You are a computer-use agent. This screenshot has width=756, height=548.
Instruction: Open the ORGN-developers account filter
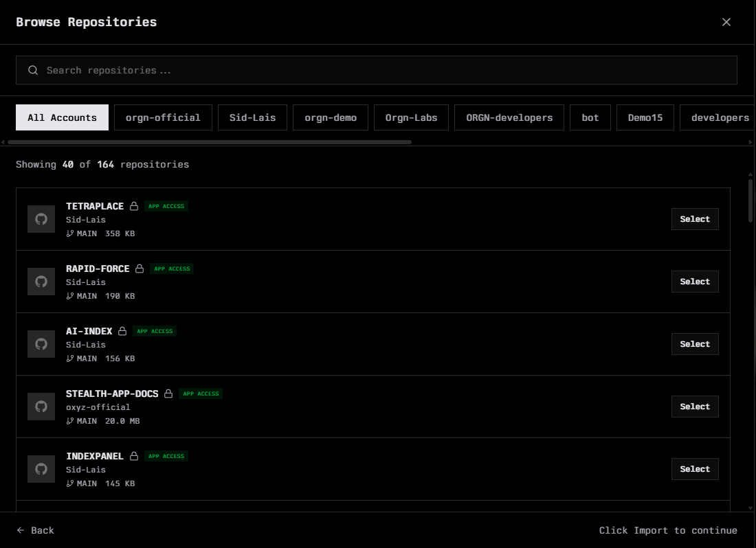pos(509,117)
